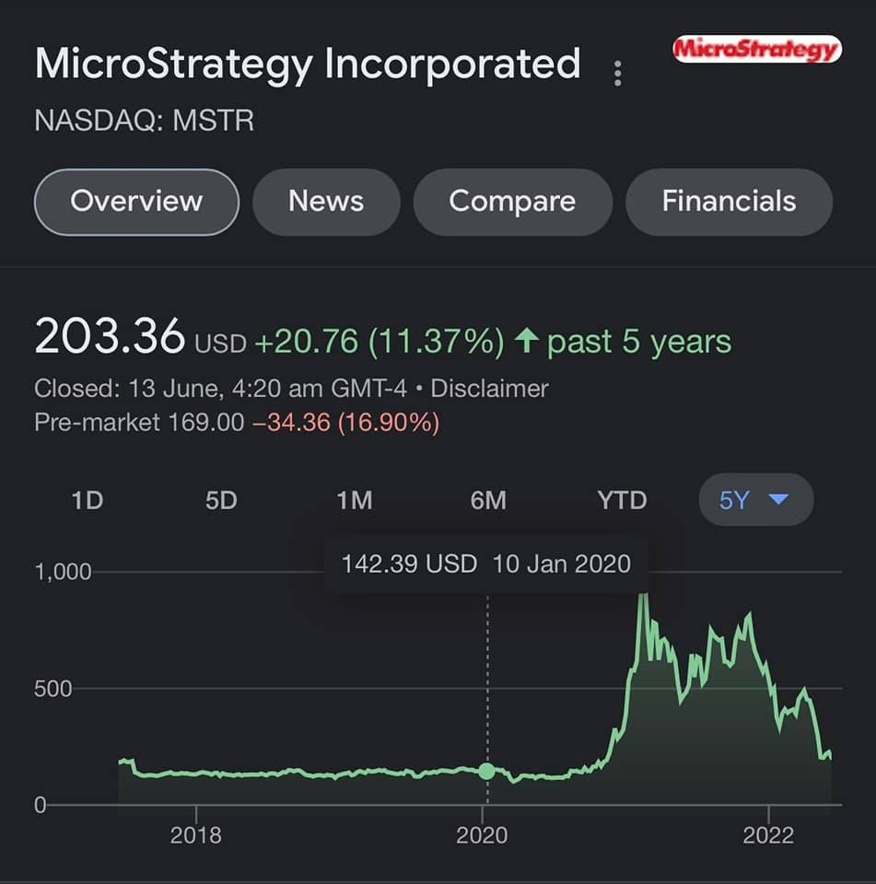This screenshot has height=884, width=876.
Task: Select the Overview tab
Action: (136, 202)
